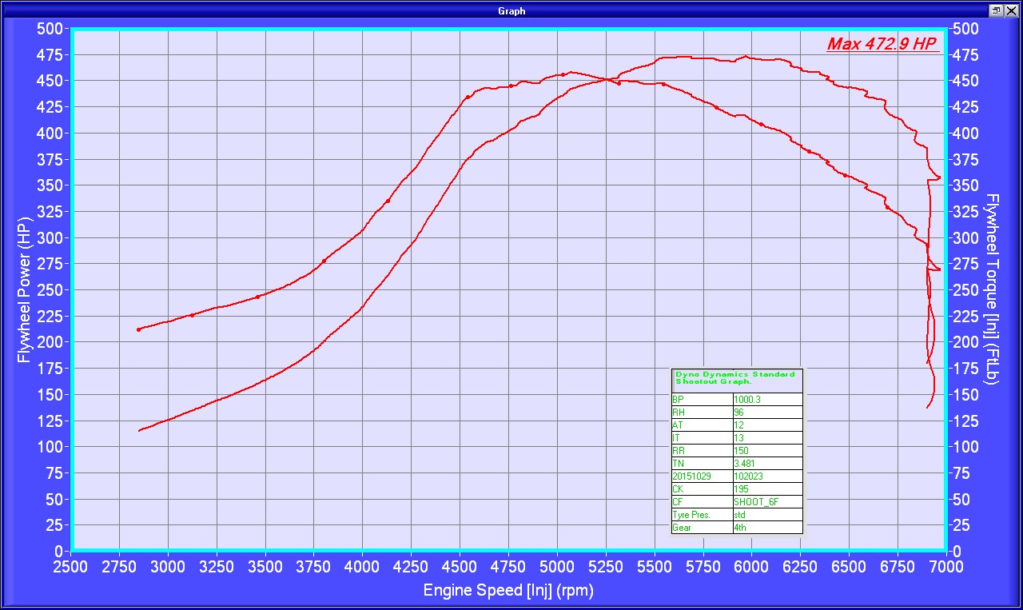The image size is (1023, 610).
Task: Click the BP label cell
Action: pos(703,400)
